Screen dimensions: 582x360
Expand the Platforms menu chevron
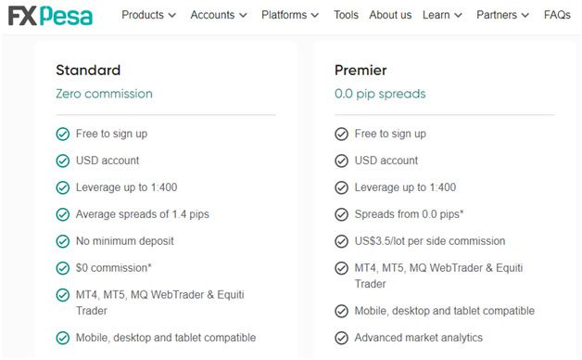pos(315,15)
